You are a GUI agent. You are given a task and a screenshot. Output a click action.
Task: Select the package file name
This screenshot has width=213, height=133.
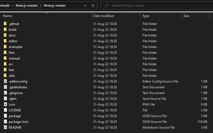tap(15, 116)
